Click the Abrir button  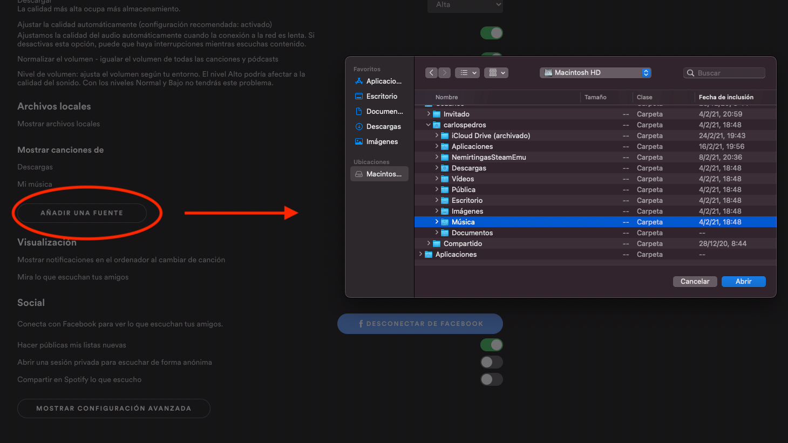[743, 281]
